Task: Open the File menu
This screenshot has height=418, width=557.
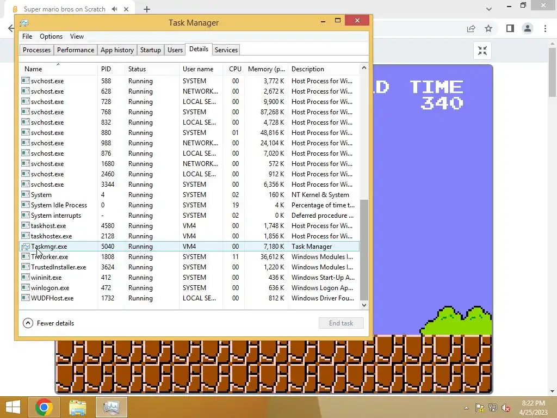Action: click(x=27, y=36)
